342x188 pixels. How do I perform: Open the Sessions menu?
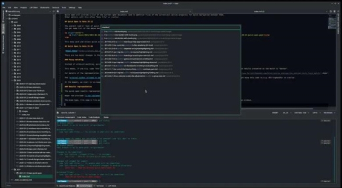click(55, 8)
